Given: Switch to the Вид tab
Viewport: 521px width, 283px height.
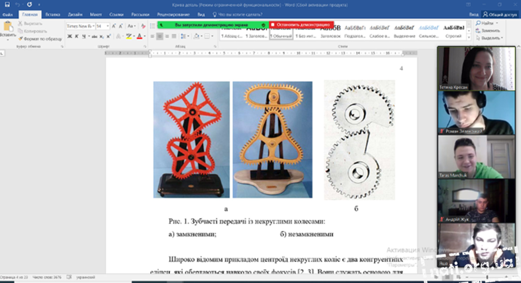Looking at the screenshot, I should 201,14.
